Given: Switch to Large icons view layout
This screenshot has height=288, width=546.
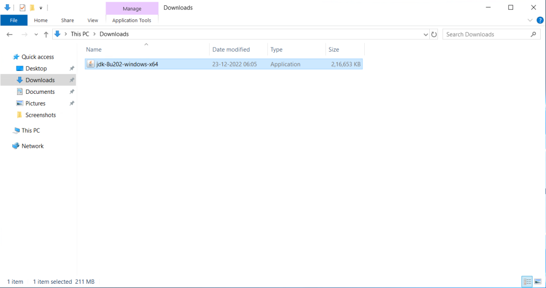Looking at the screenshot, I should click(x=538, y=282).
